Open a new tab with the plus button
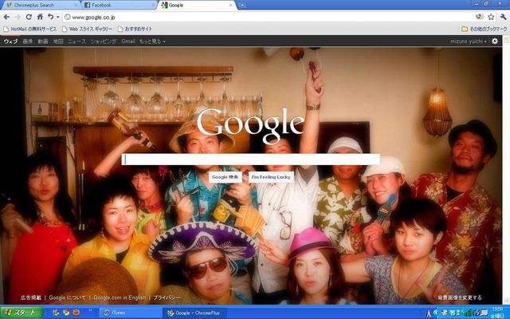The image size is (510, 319). (x=242, y=5)
